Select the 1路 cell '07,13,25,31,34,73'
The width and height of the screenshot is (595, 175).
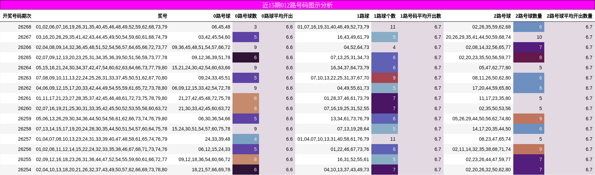pyautogui.click(x=350, y=57)
